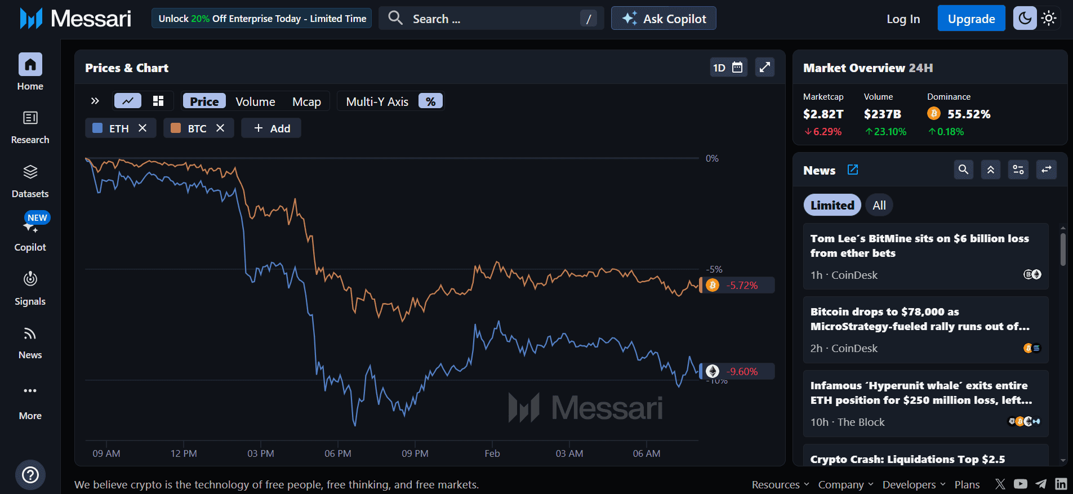The image size is (1073, 494).
Task: Select grid chart layout view
Action: 158,101
